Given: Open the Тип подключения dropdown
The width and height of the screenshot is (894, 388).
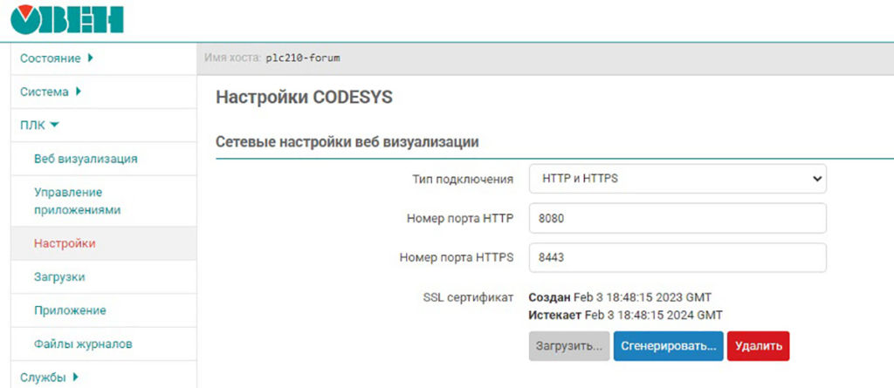Looking at the screenshot, I should (677, 179).
